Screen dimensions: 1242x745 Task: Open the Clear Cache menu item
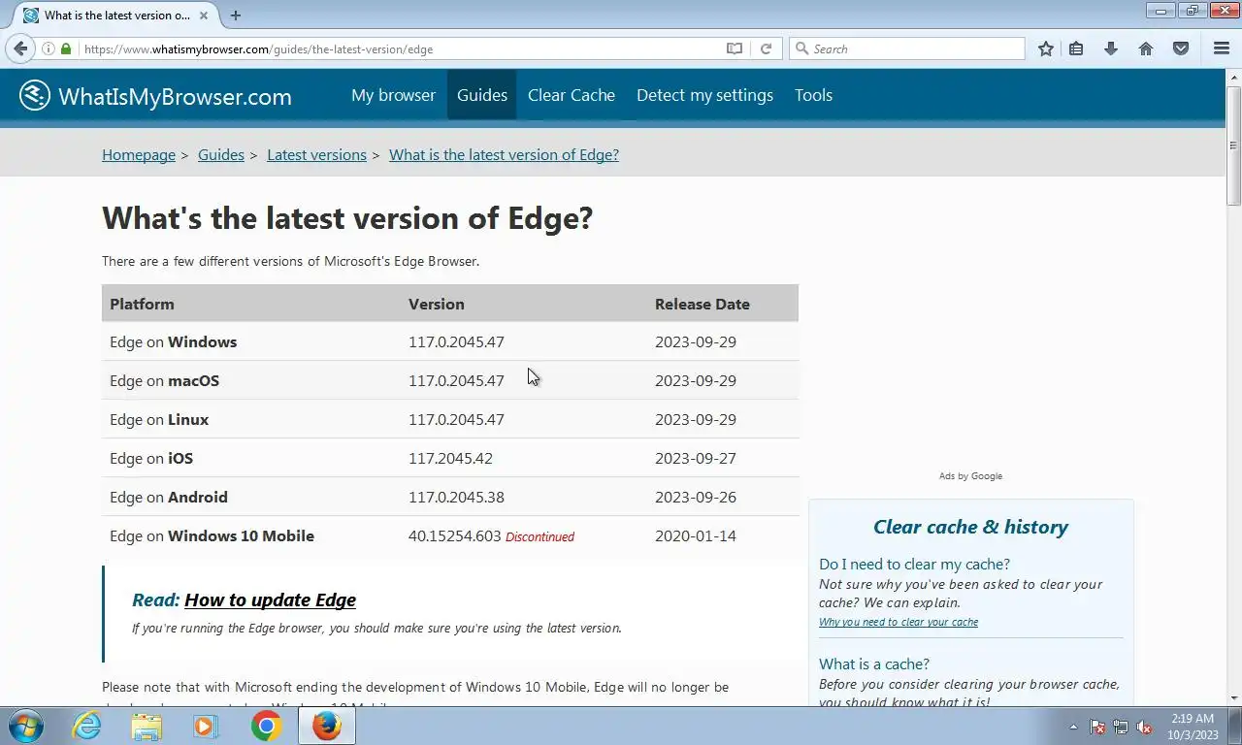[572, 95]
